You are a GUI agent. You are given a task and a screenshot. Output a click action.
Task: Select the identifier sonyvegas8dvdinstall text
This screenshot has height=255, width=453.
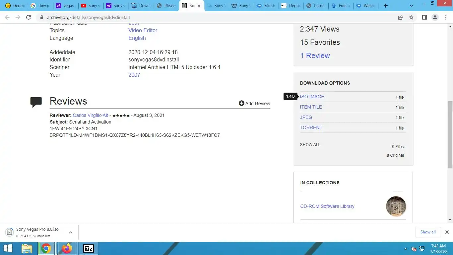(154, 59)
